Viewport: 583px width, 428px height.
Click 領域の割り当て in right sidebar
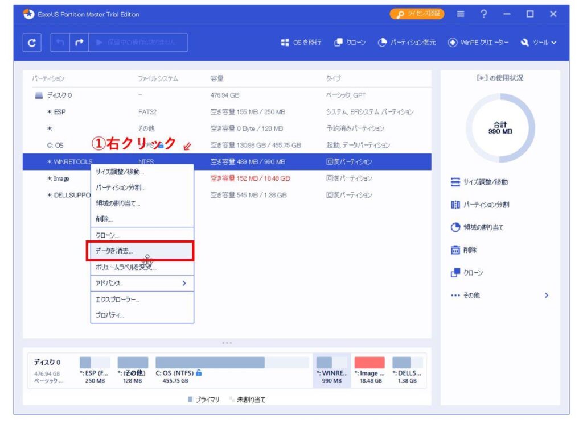pyautogui.click(x=477, y=227)
